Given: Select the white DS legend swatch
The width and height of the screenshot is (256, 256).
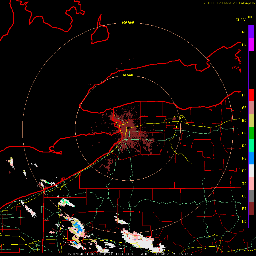Looking at the screenshot, I should (x=251, y=171).
